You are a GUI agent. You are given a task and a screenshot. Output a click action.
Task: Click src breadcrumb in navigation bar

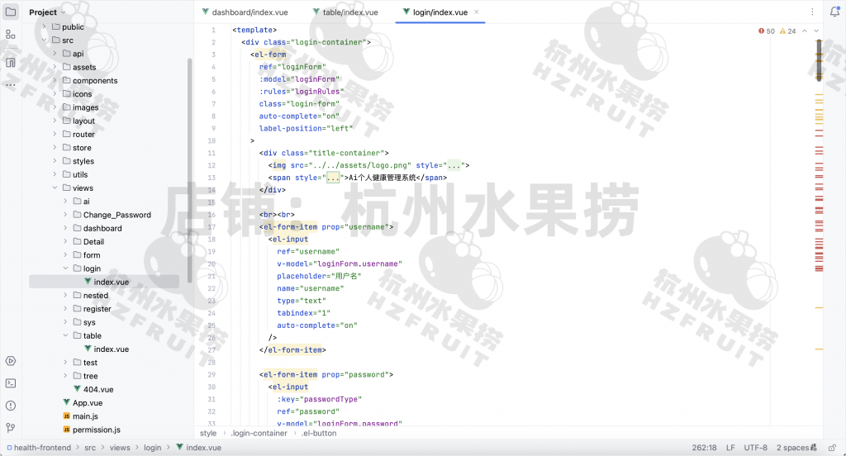(90, 448)
